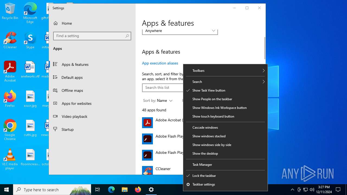347x195 pixels.
Task: Launch Microsoft Edge from the taskbar
Action: (x=111, y=190)
